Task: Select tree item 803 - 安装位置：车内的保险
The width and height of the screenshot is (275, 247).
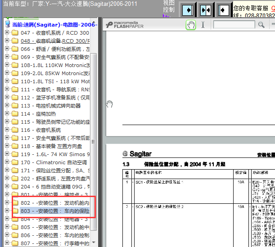Action: coord(55,211)
